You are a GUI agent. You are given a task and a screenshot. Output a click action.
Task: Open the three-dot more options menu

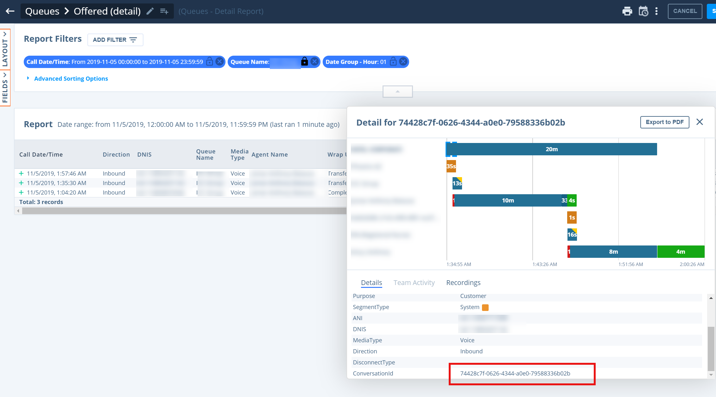tap(656, 11)
